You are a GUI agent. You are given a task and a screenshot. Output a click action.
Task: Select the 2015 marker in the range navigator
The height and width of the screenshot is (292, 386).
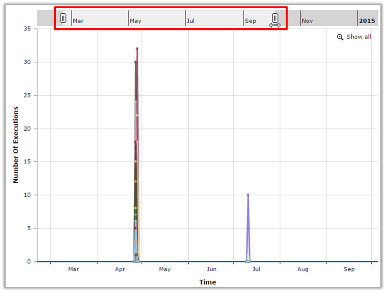367,21
